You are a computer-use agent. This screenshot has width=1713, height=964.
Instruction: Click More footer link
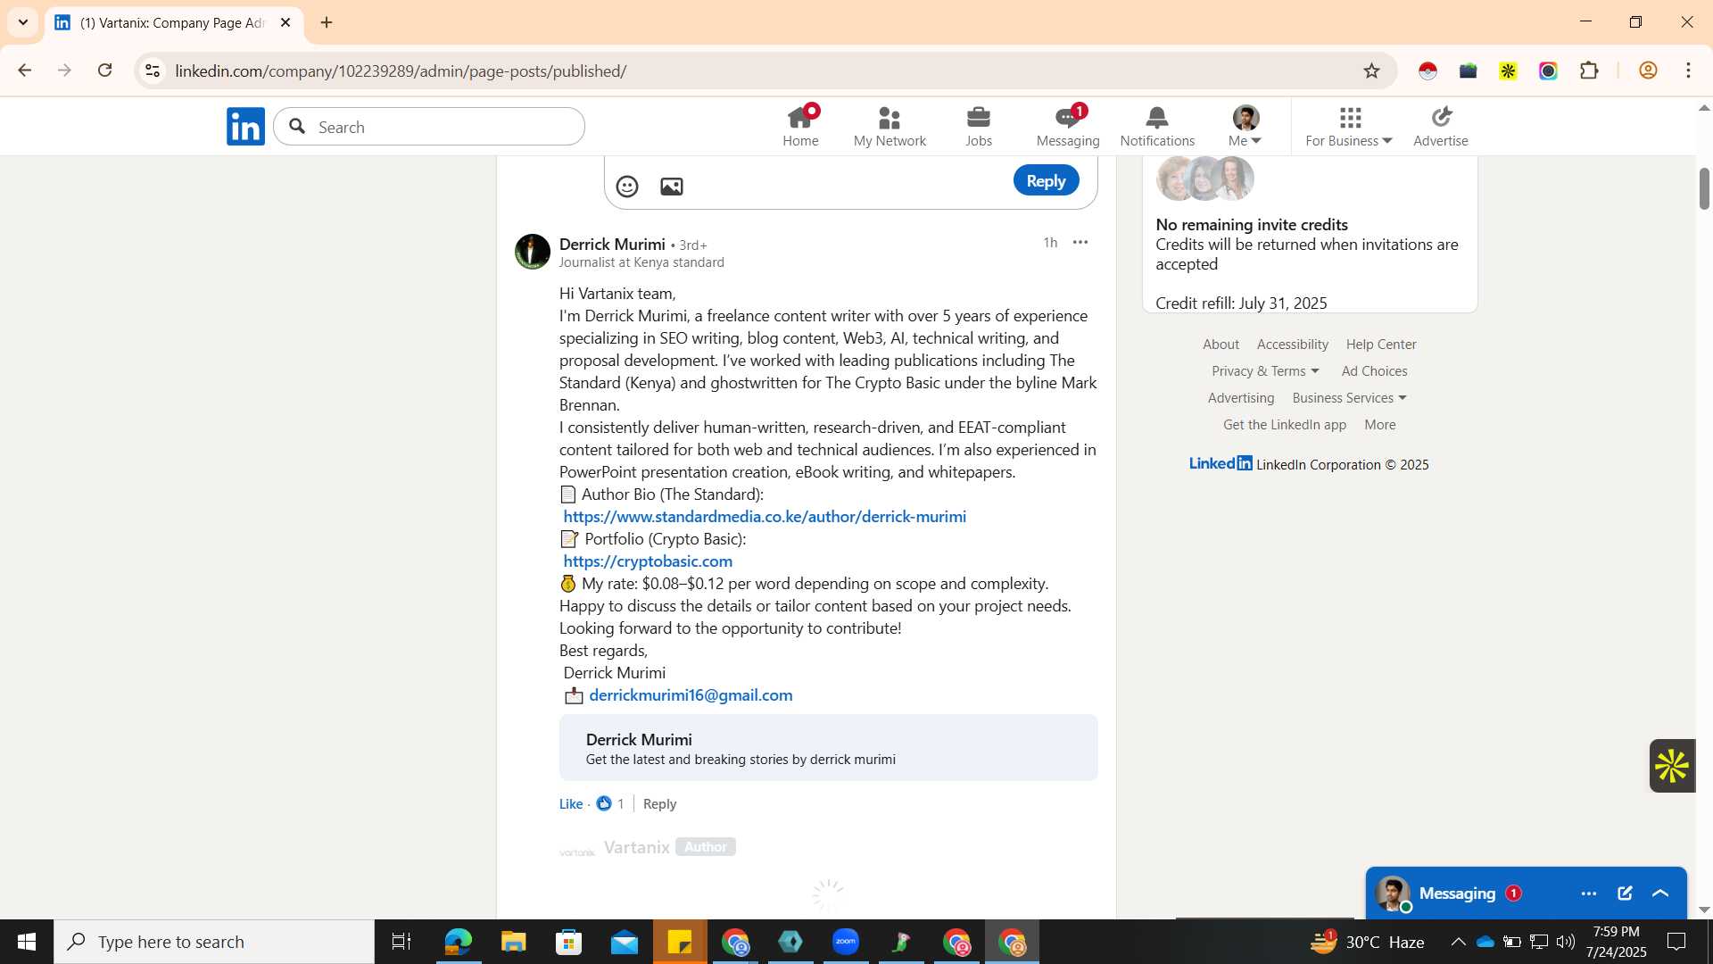[x=1379, y=425]
